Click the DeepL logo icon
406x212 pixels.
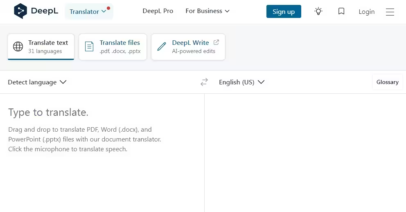[x=20, y=11]
